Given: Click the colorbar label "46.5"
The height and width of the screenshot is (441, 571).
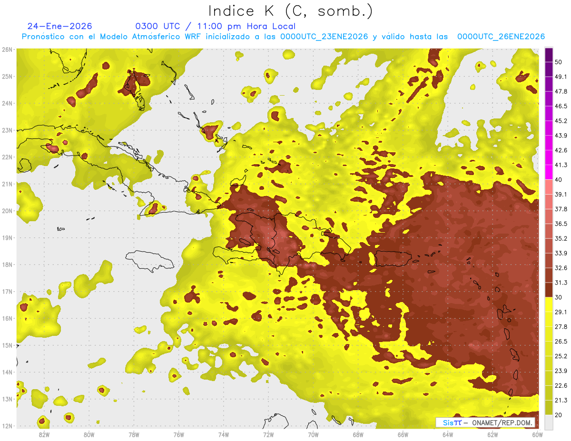Looking at the screenshot, I should click(561, 106).
